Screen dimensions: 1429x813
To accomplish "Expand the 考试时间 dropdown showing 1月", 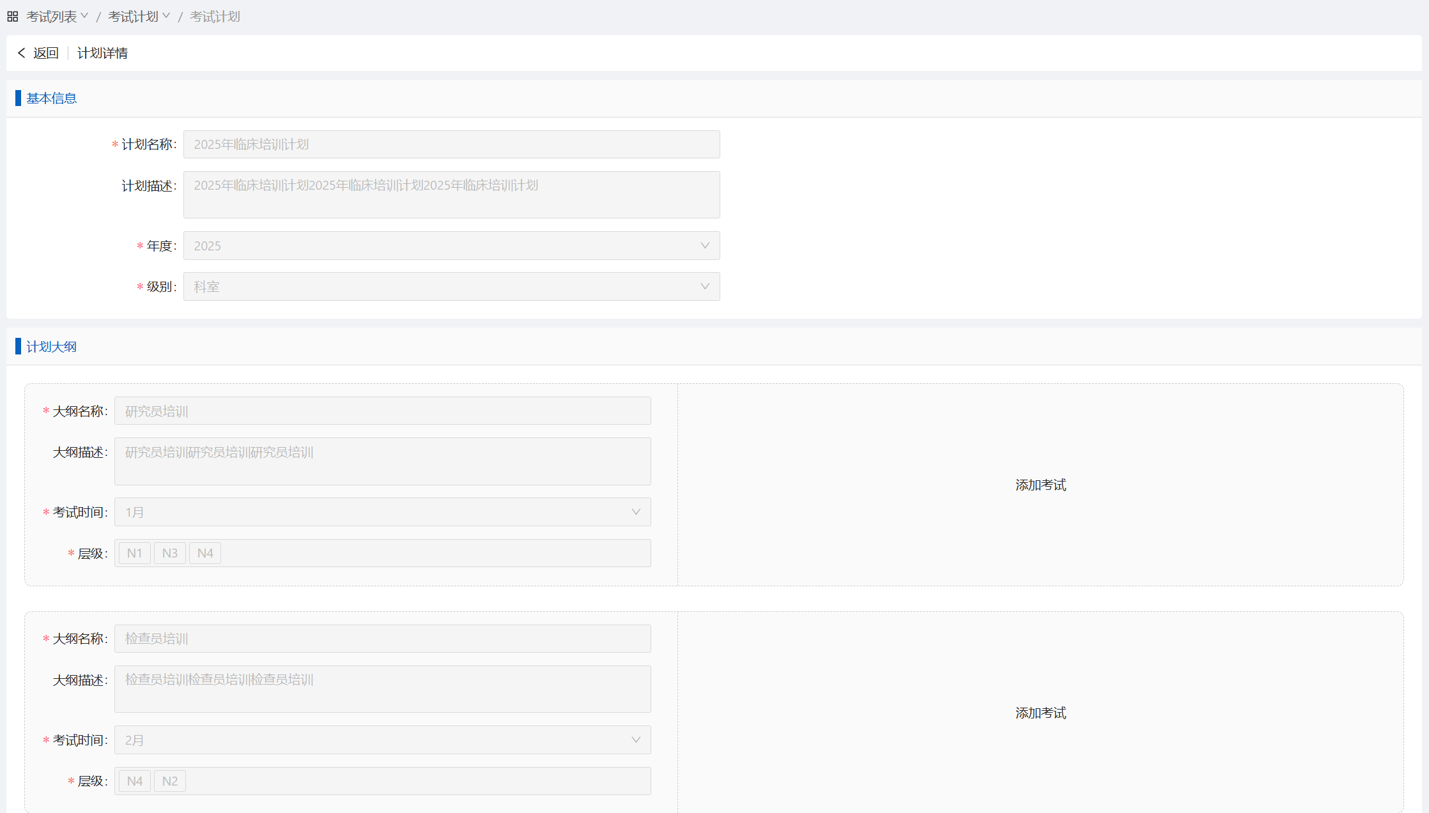I will click(635, 512).
